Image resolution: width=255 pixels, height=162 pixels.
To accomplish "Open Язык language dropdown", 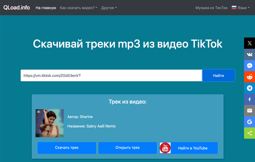I will coord(243,8).
